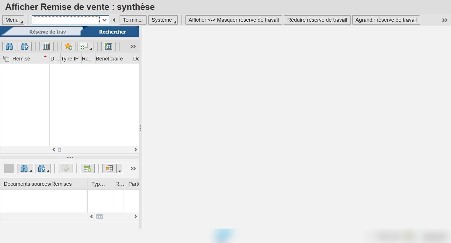Image resolution: width=451 pixels, height=243 pixels.
Task: Click the add row icon with the green plus
Action: (87, 168)
